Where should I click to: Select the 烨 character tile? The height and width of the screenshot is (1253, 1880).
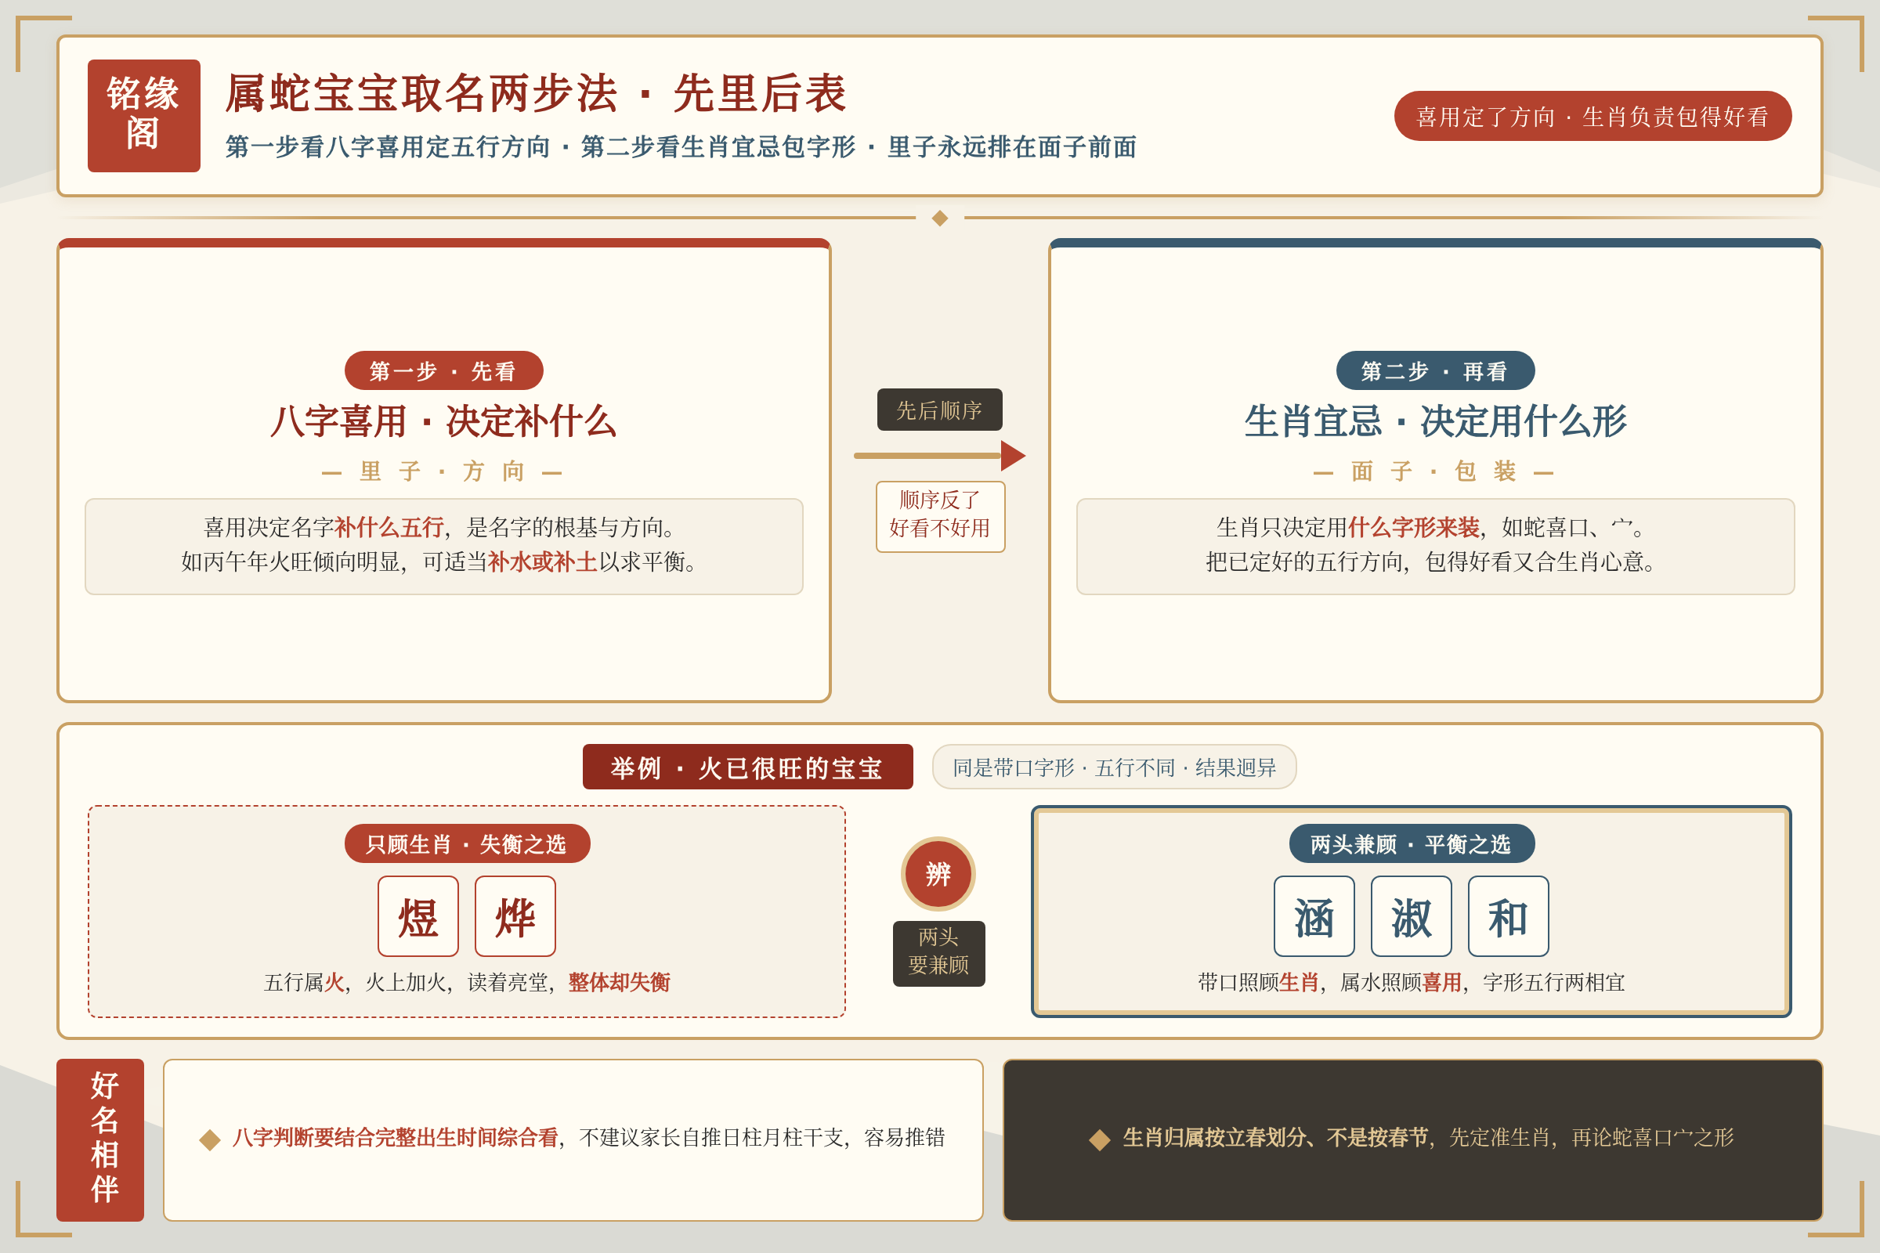point(515,916)
